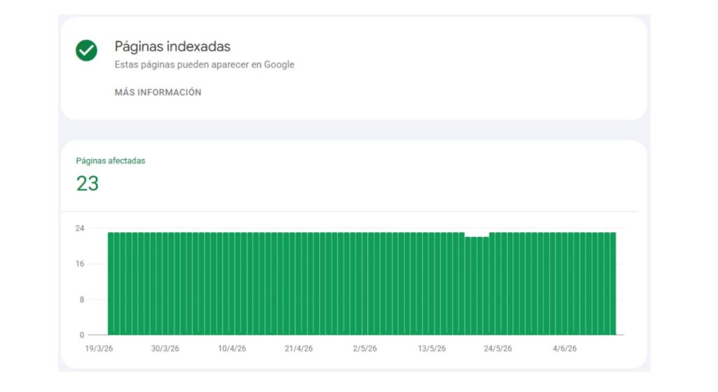Click the Páginas afectadas label
The width and height of the screenshot is (718, 392).
click(x=110, y=161)
